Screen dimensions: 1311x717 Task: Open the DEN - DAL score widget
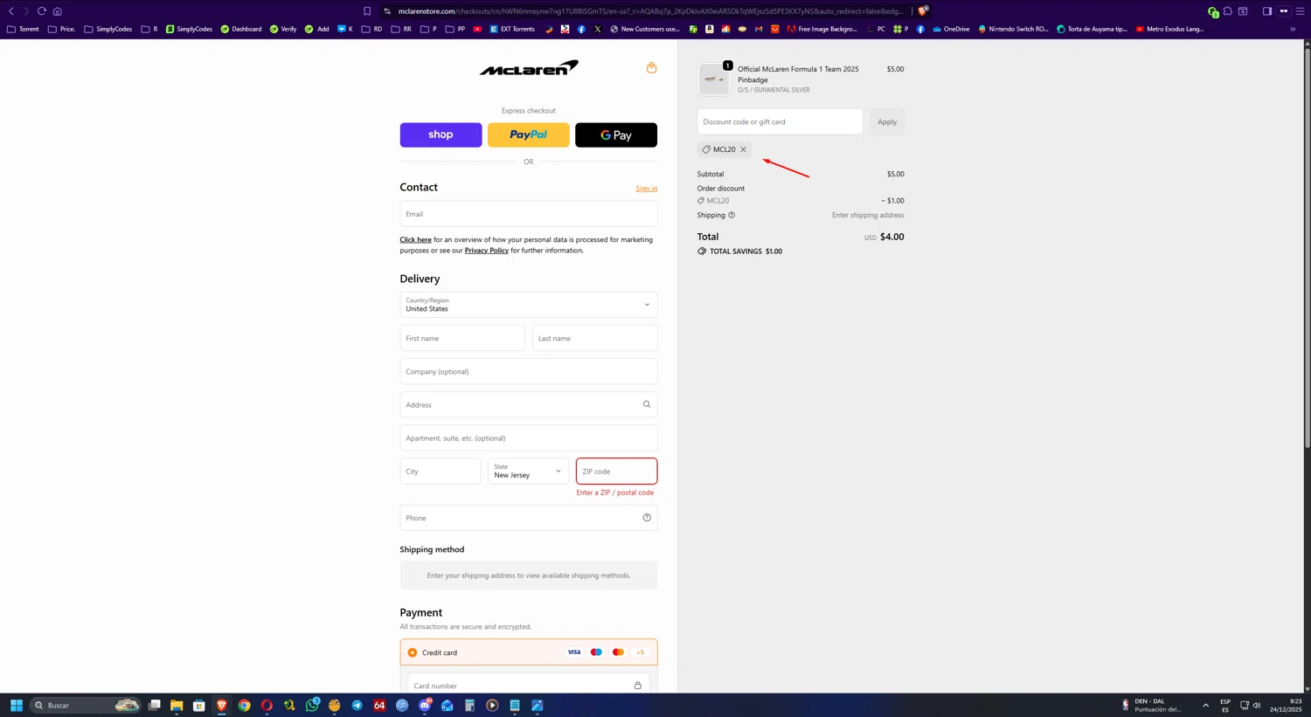tap(1154, 706)
